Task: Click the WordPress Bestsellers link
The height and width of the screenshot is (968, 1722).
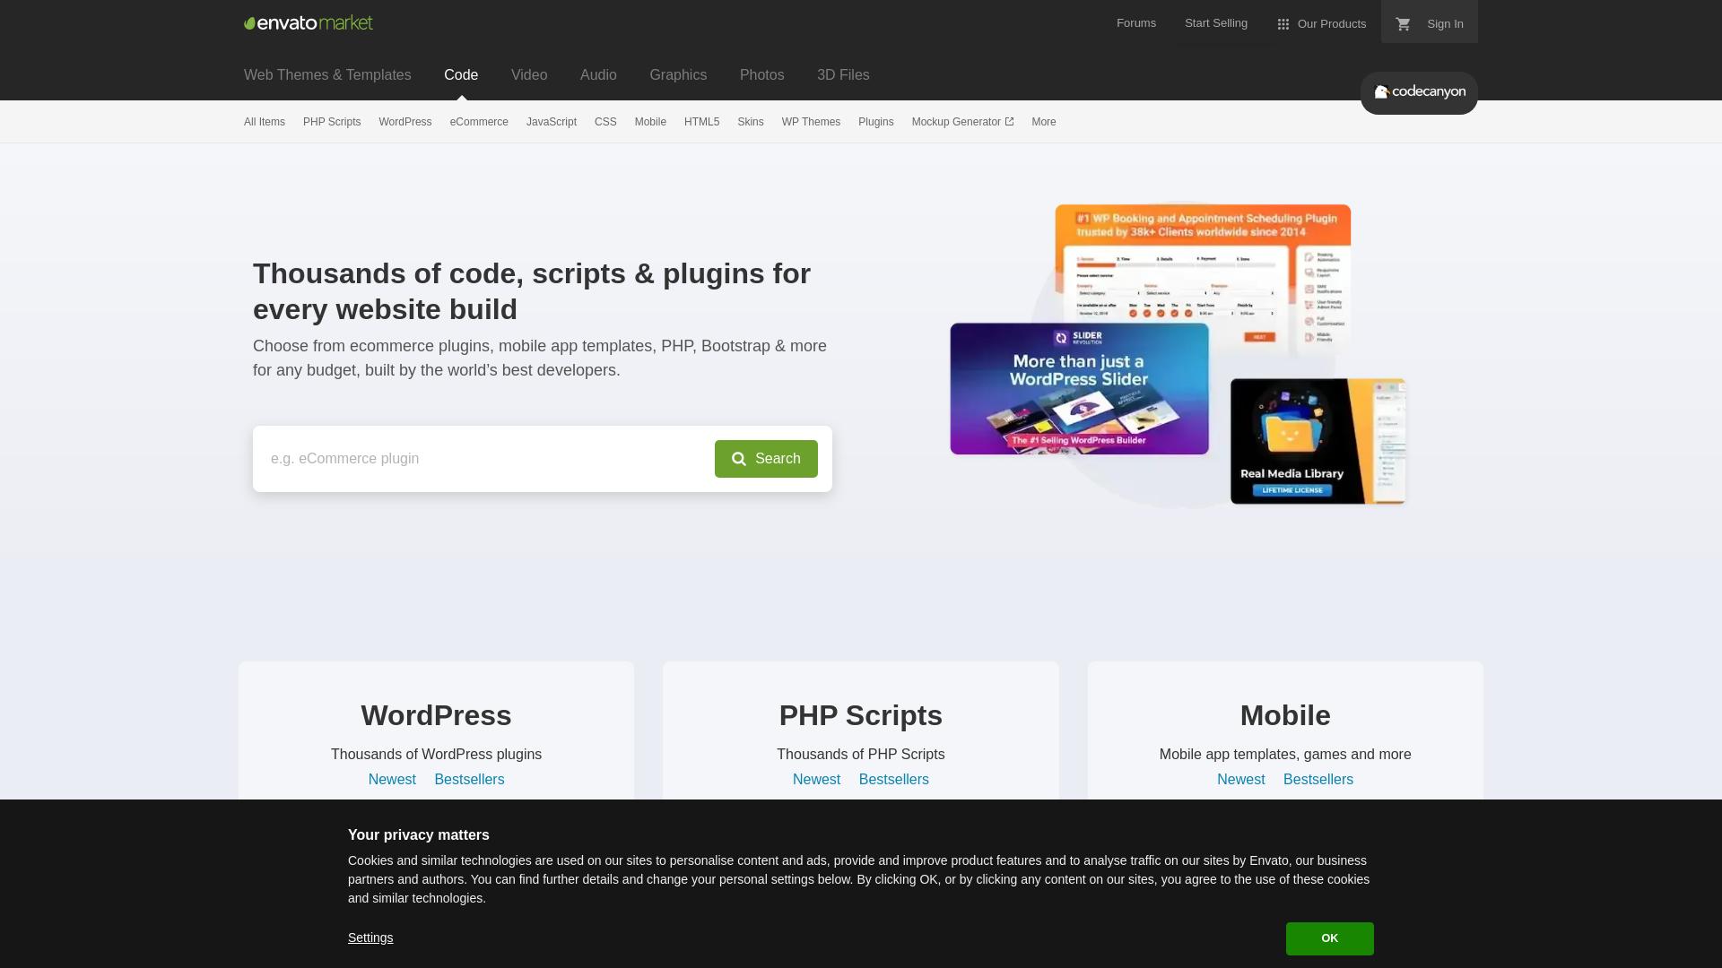Action: [x=470, y=779]
